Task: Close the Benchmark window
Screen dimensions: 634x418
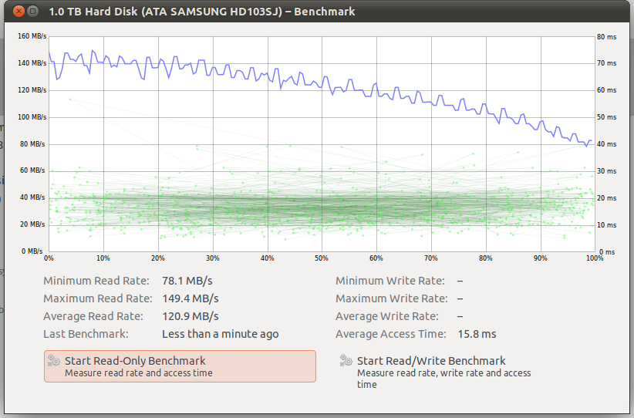Action: [x=19, y=12]
